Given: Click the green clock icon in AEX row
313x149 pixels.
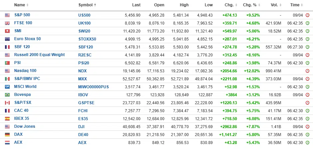Looking at the screenshot, I should [307, 143].
